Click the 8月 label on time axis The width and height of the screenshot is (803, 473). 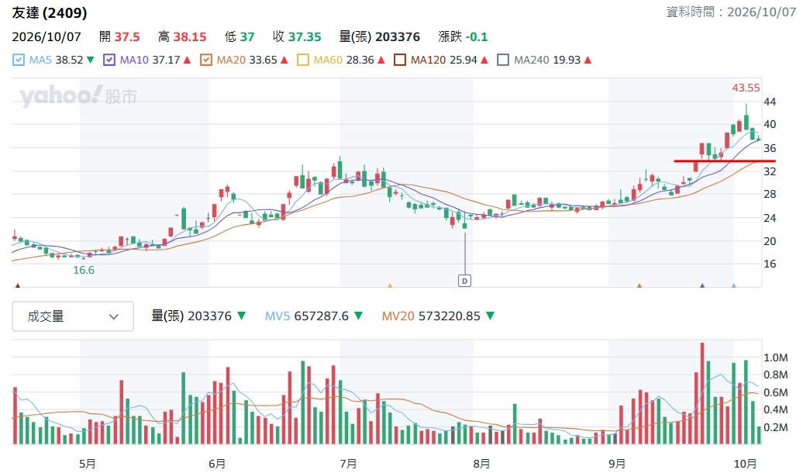pos(481,464)
